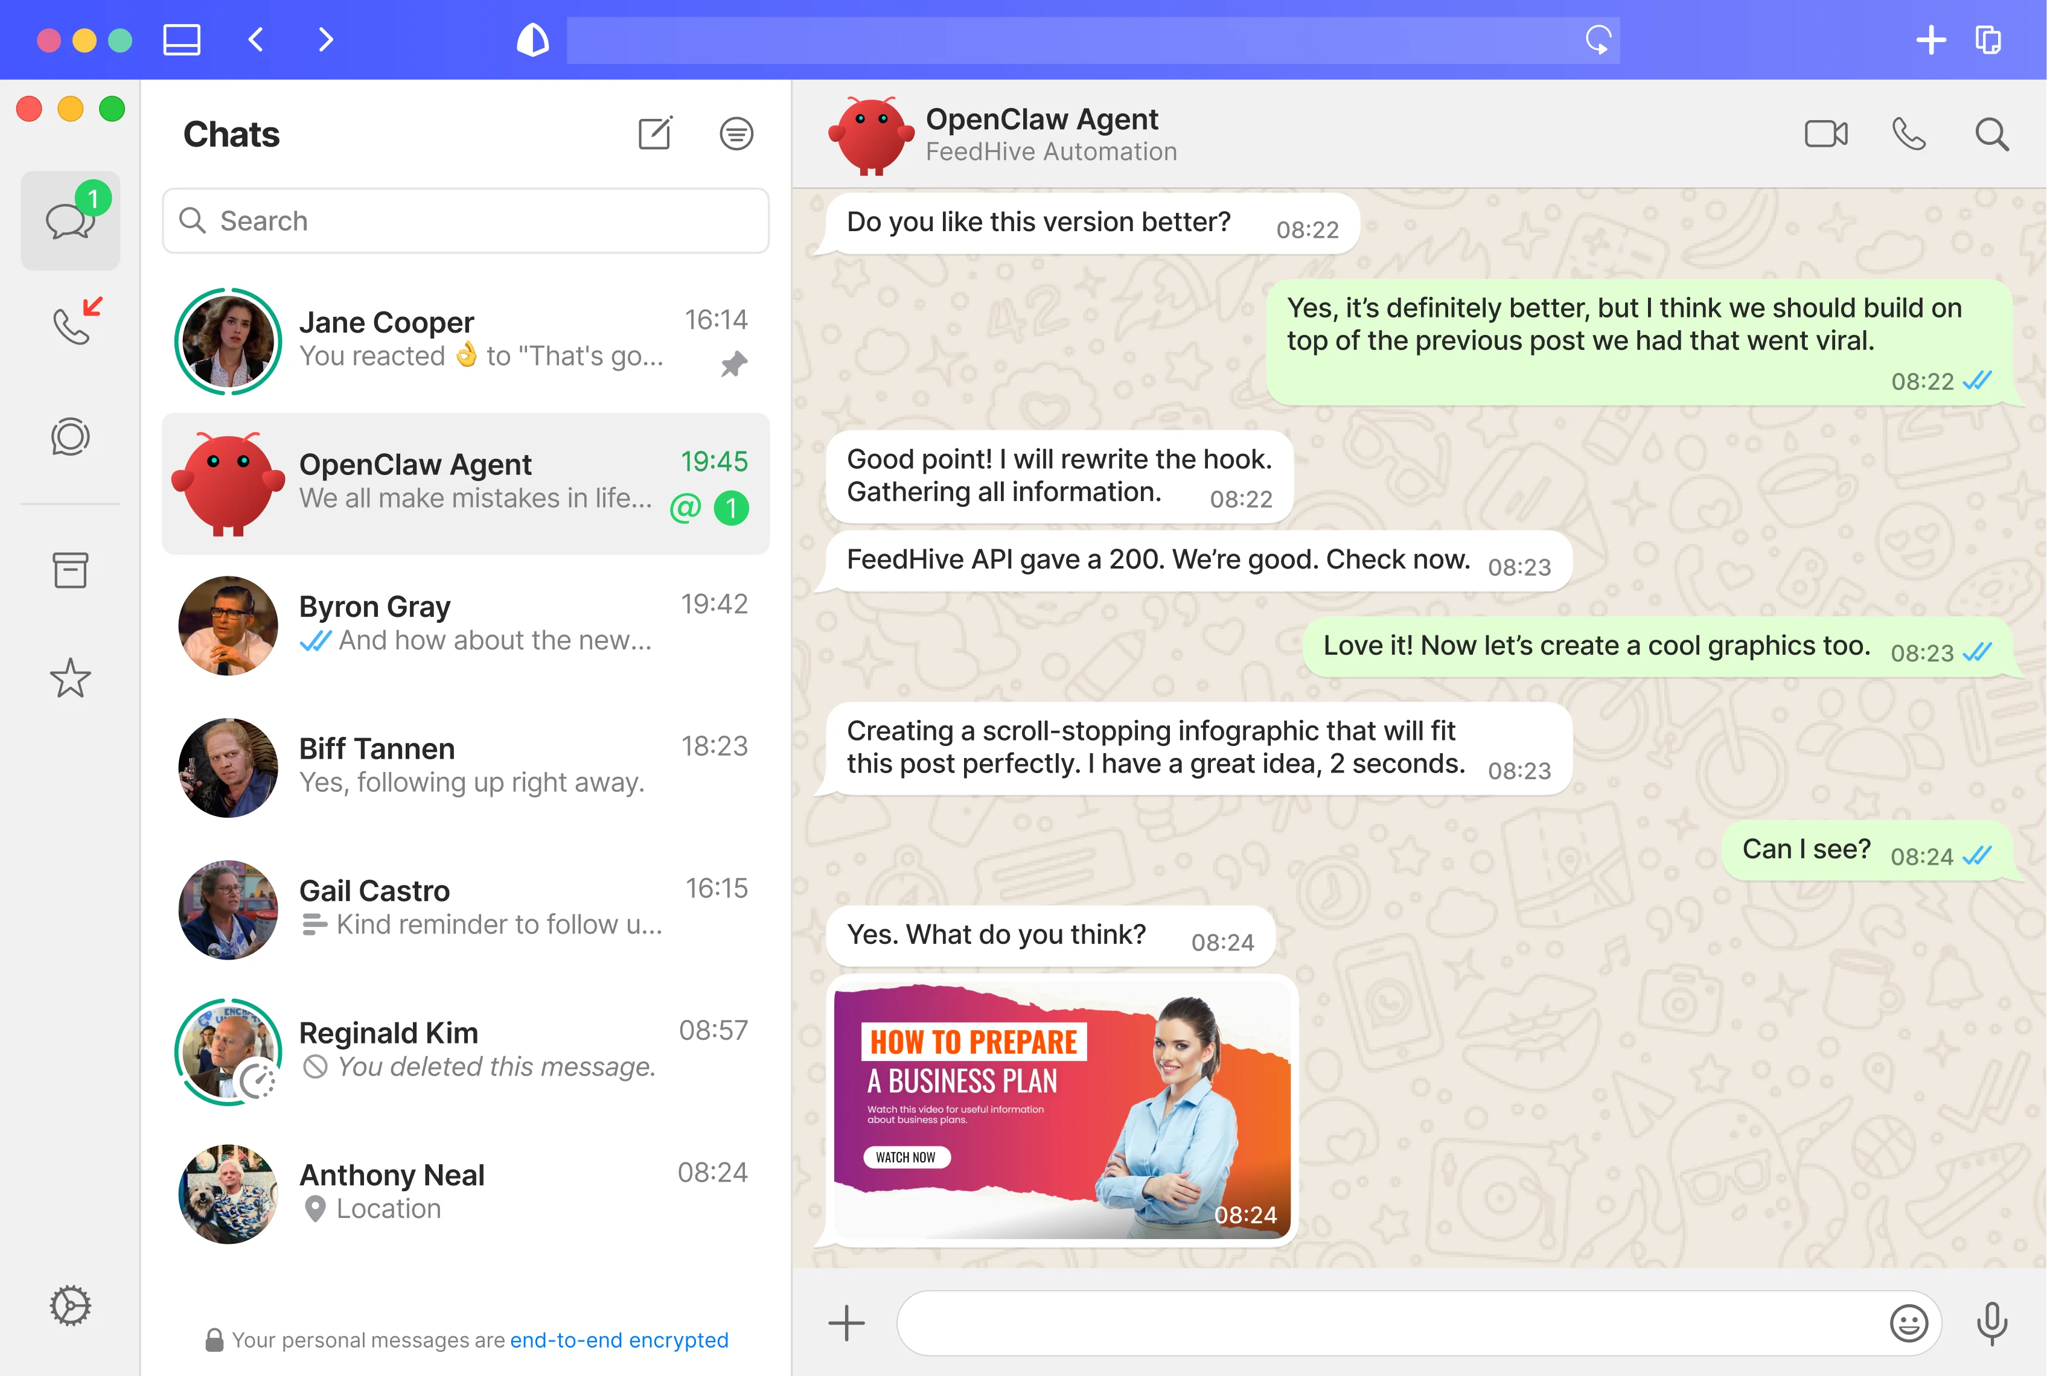The width and height of the screenshot is (2047, 1376).
Task: Open the attachment plus menu
Action: 846,1323
